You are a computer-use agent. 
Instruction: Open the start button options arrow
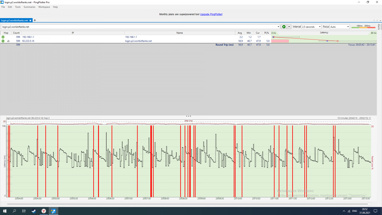[289, 27]
